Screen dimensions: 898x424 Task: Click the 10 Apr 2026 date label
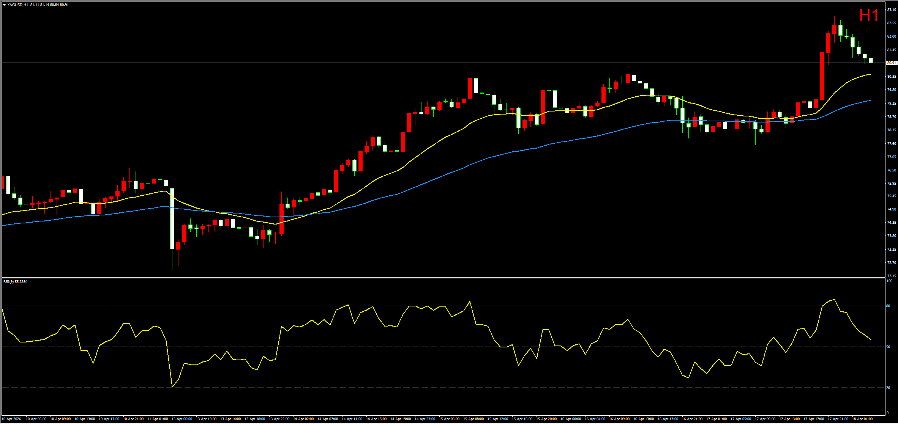[x=11, y=419]
